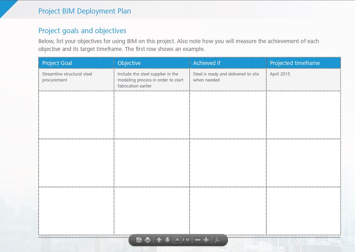Click the last row Achieved if empty cell
355x252 pixels.
pyautogui.click(x=228, y=211)
